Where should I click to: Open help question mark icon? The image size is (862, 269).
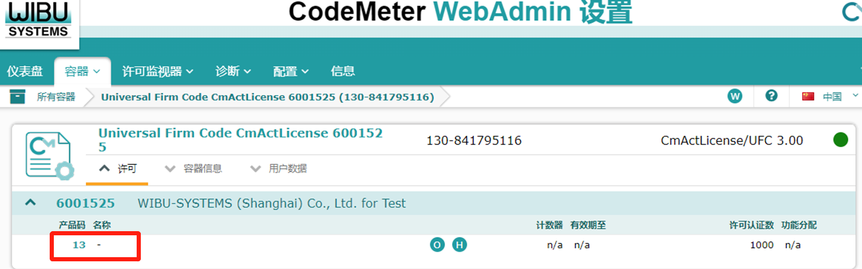pos(771,96)
